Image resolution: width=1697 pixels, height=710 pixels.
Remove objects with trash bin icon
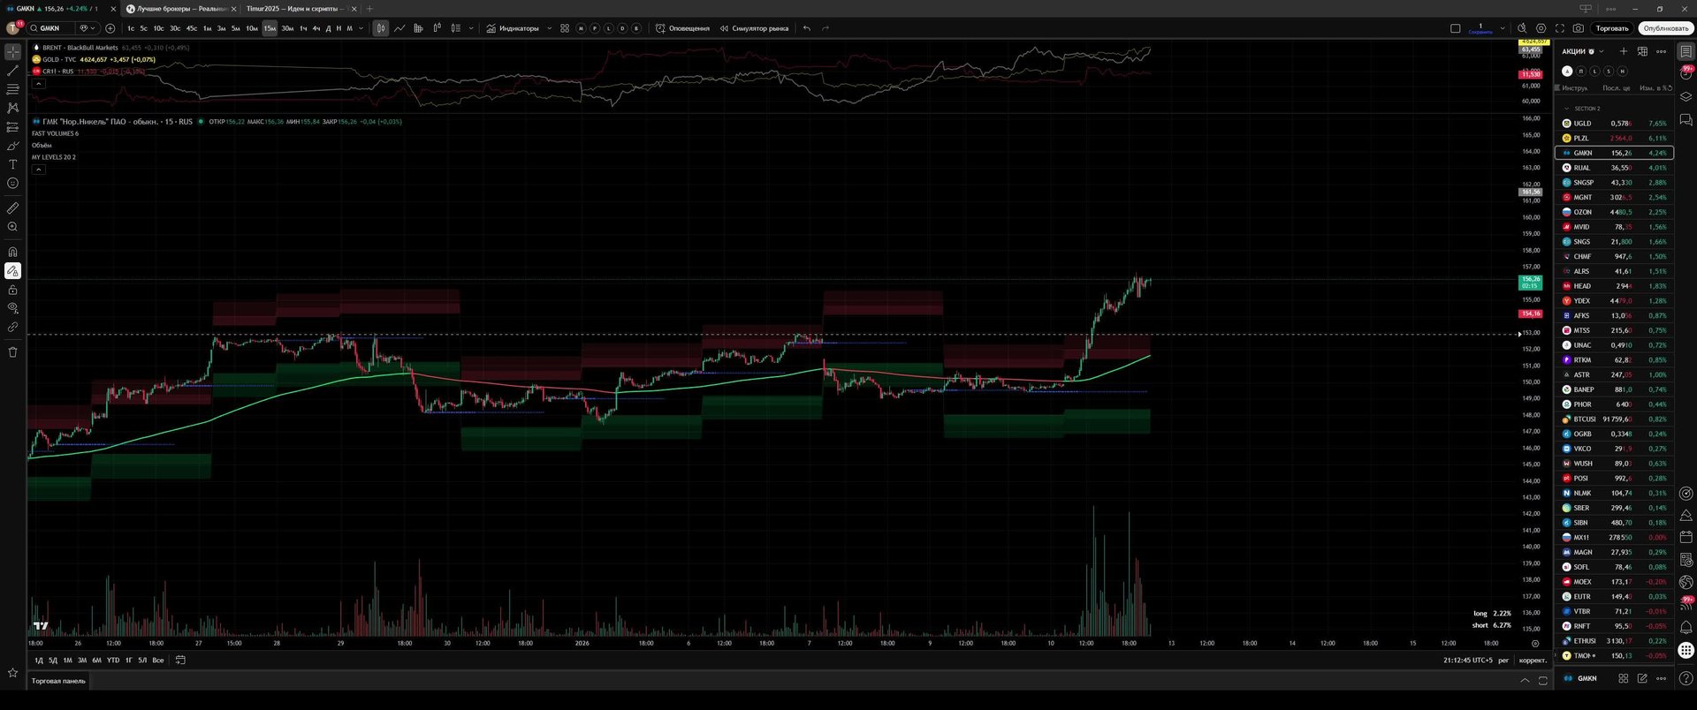click(x=12, y=351)
